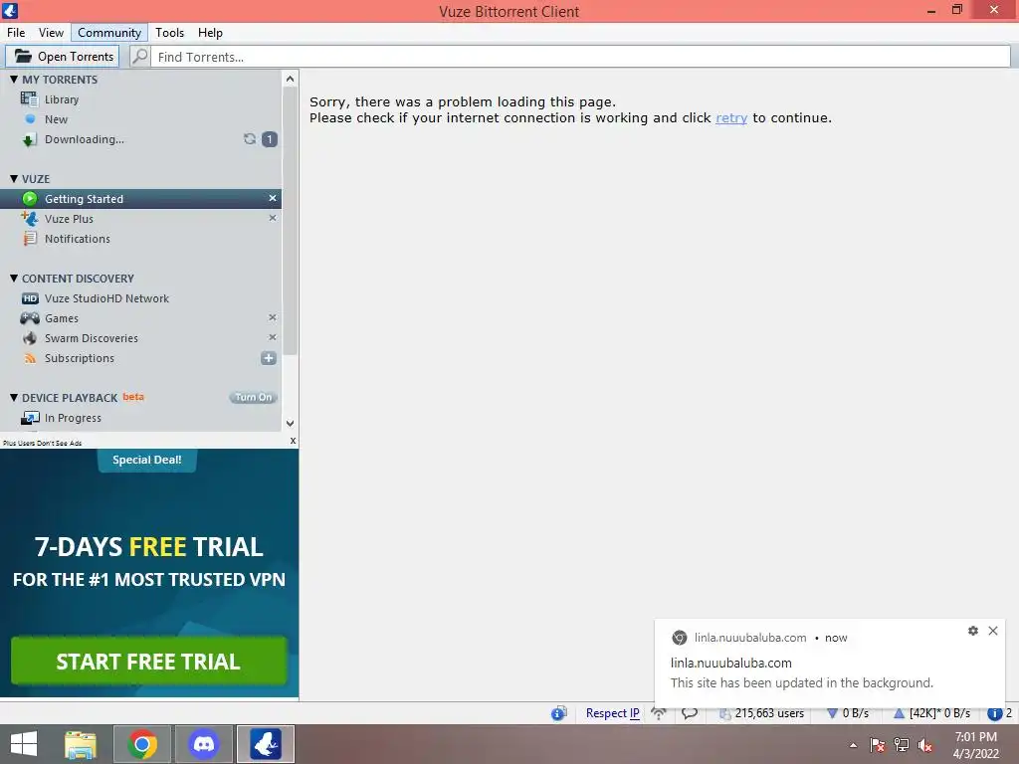Collapse the MY TORRENTS section
Image resolution: width=1019 pixels, height=764 pixels.
tap(14, 80)
